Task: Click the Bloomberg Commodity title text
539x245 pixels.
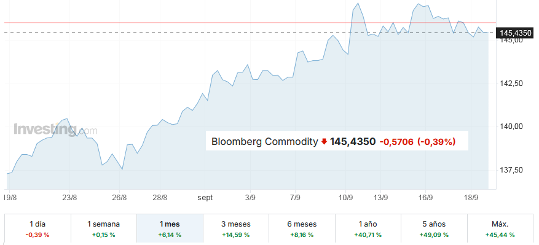Action: (x=264, y=141)
